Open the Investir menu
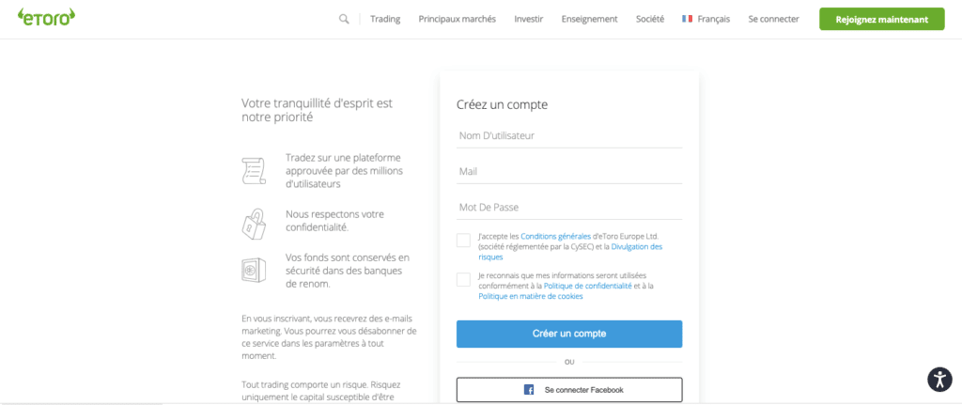The width and height of the screenshot is (962, 405). pos(529,19)
